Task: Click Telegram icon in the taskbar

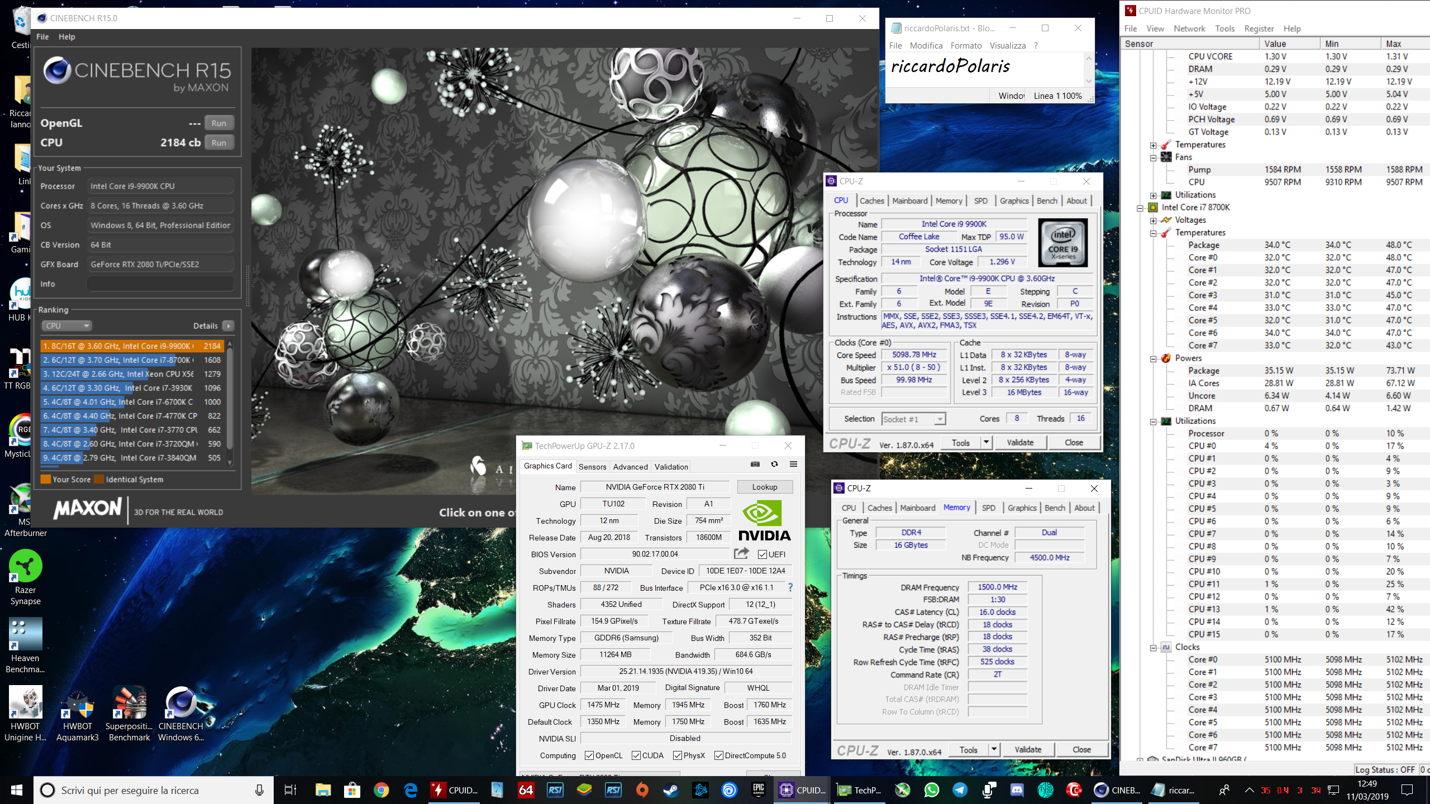Action: [960, 790]
